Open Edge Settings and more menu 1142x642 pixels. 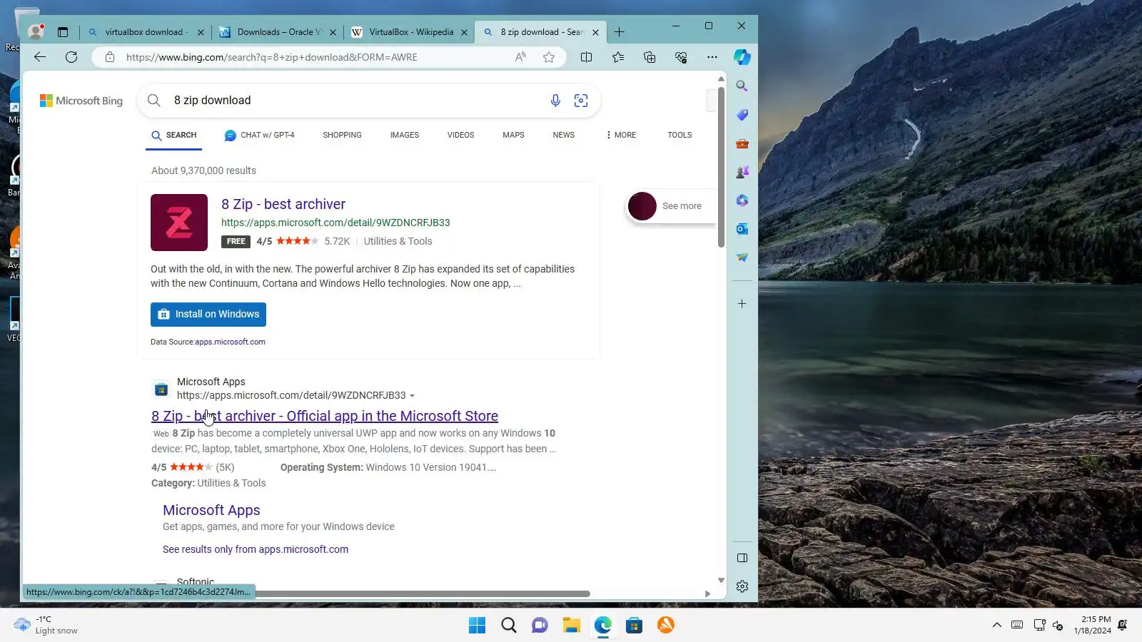click(712, 57)
